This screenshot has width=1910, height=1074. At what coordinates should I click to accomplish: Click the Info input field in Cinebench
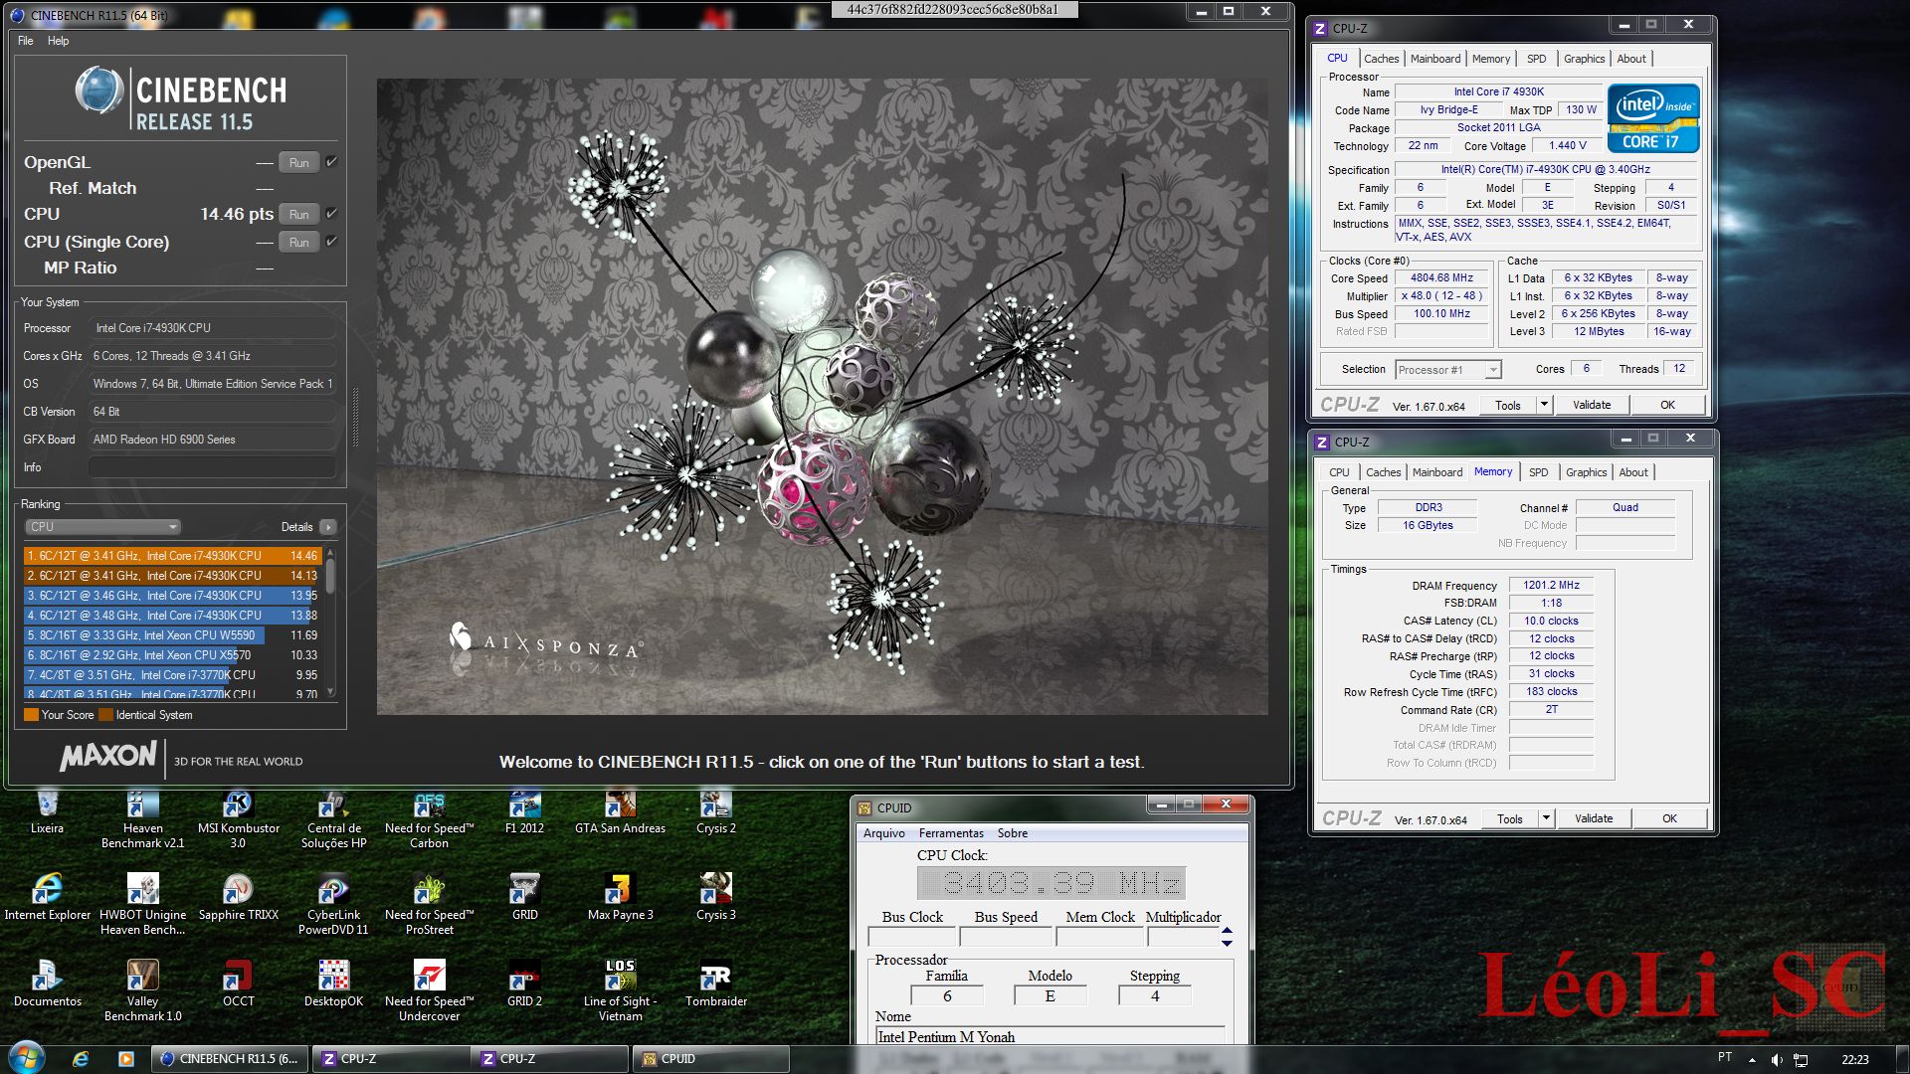click(x=212, y=467)
